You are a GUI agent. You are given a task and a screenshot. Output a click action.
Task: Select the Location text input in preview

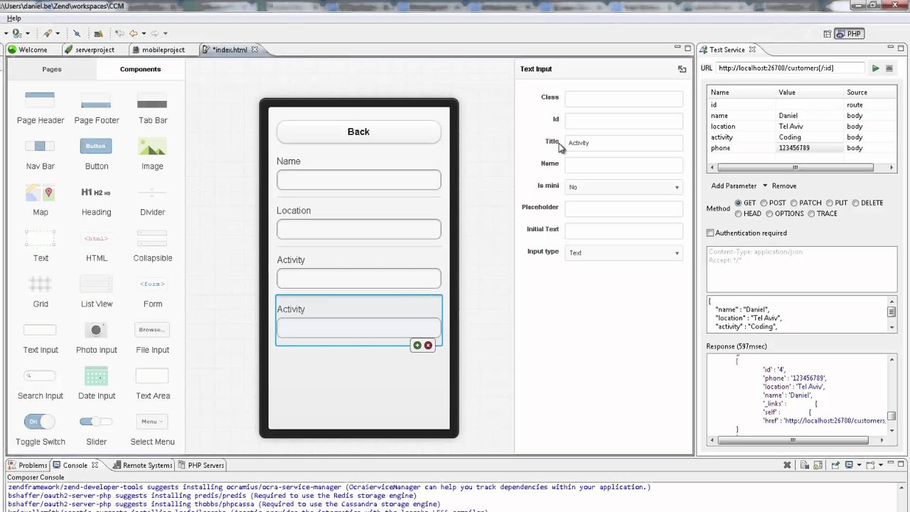358,229
